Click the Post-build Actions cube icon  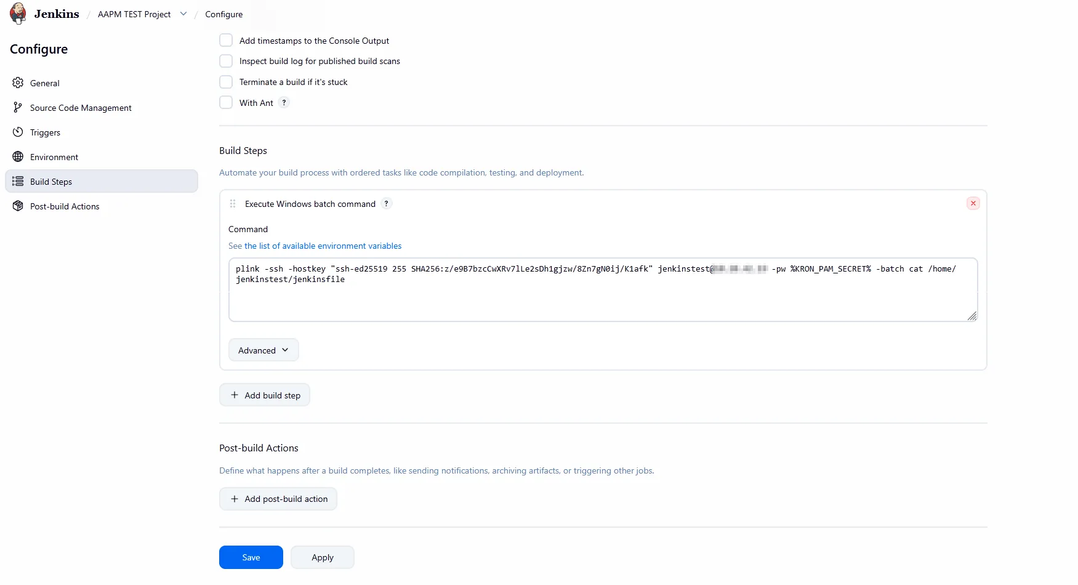18,206
